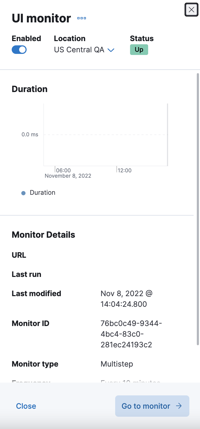Expand the location selector chevron

point(111,50)
